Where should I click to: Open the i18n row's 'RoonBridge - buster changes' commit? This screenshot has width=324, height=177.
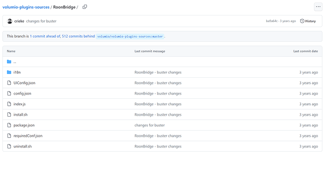[158, 72]
